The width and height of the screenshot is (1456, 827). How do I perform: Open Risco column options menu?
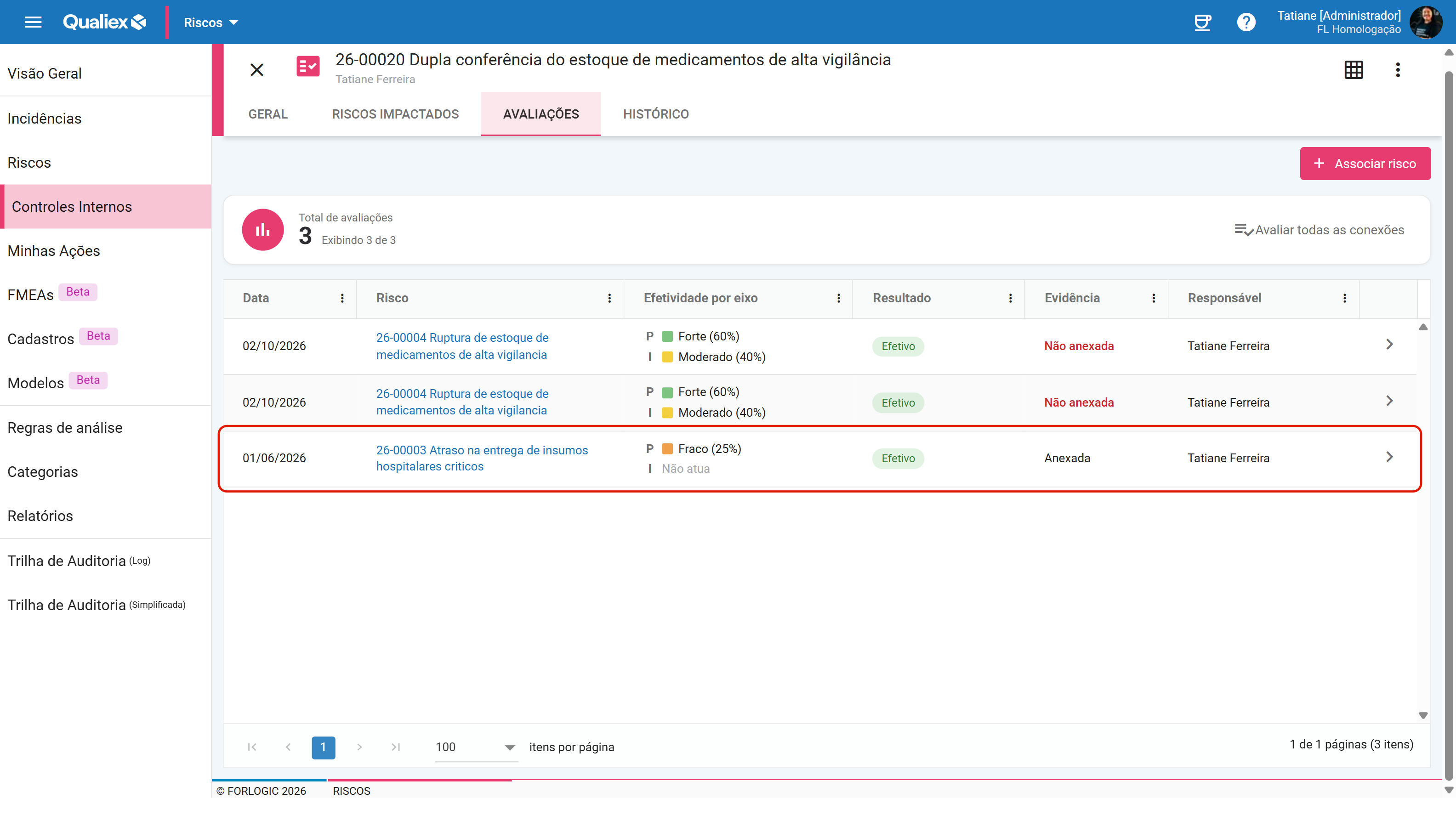pos(609,298)
